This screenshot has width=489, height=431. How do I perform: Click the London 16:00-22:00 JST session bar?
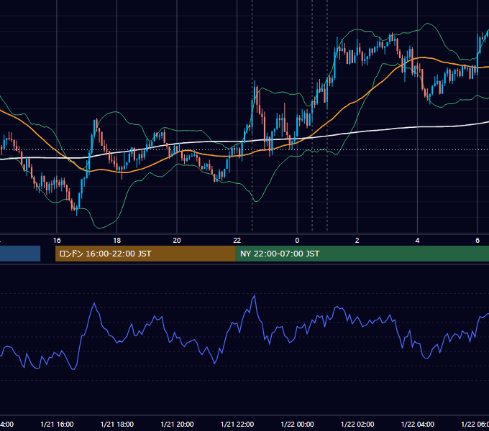pos(145,254)
